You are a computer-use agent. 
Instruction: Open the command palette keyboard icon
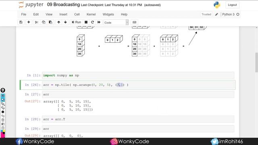(x=134, y=22)
